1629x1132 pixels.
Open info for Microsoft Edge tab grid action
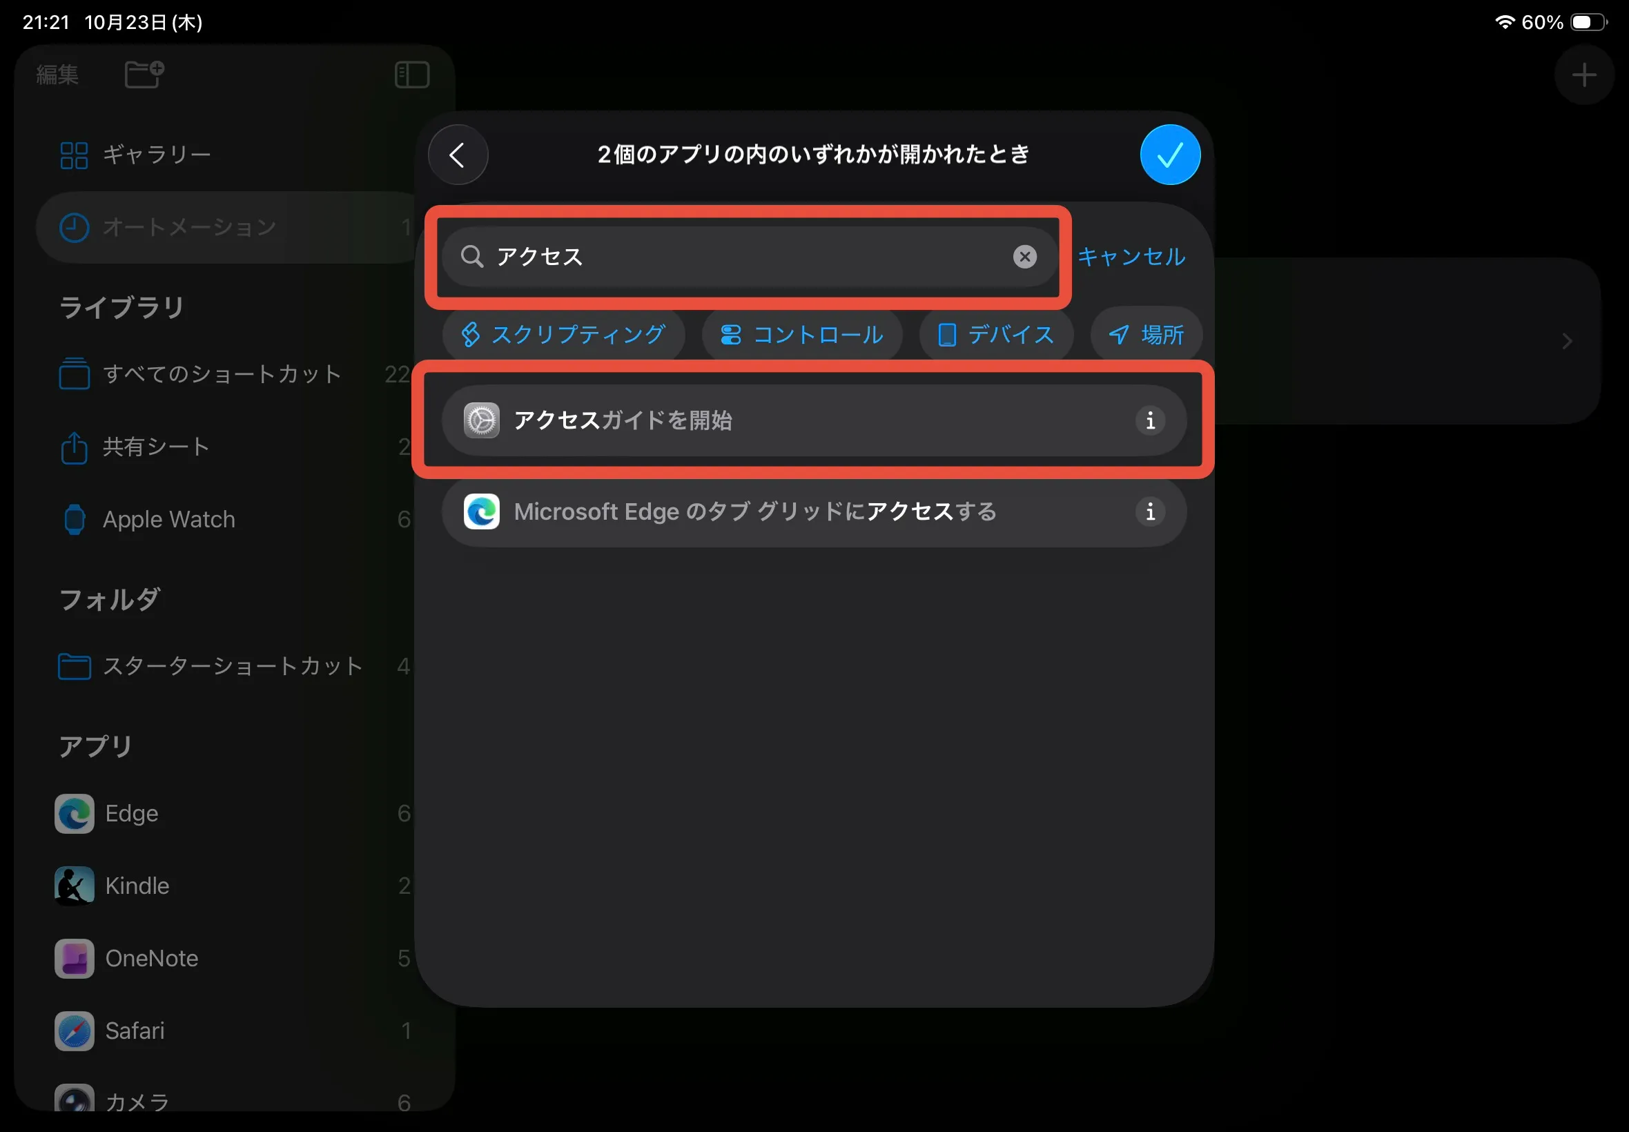(1149, 511)
